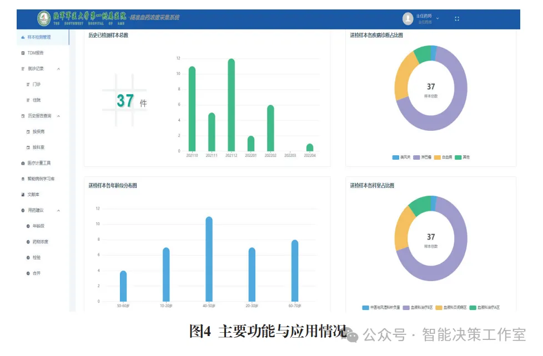Click the book icon beside 文献库
Screen dimensions: 543x356
[23, 195]
